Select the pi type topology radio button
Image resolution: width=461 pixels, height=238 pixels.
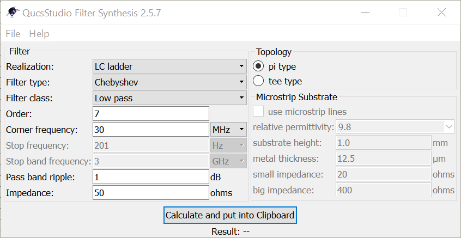click(259, 66)
